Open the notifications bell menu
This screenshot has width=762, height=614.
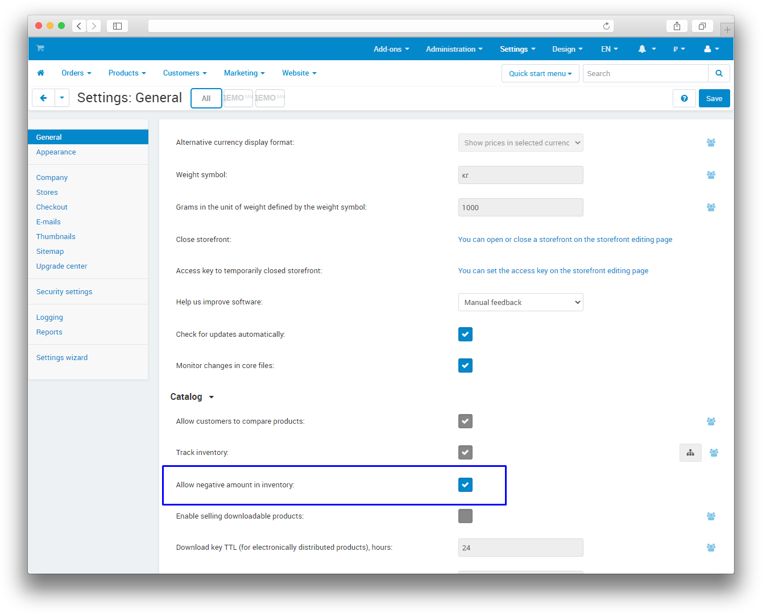pos(646,49)
